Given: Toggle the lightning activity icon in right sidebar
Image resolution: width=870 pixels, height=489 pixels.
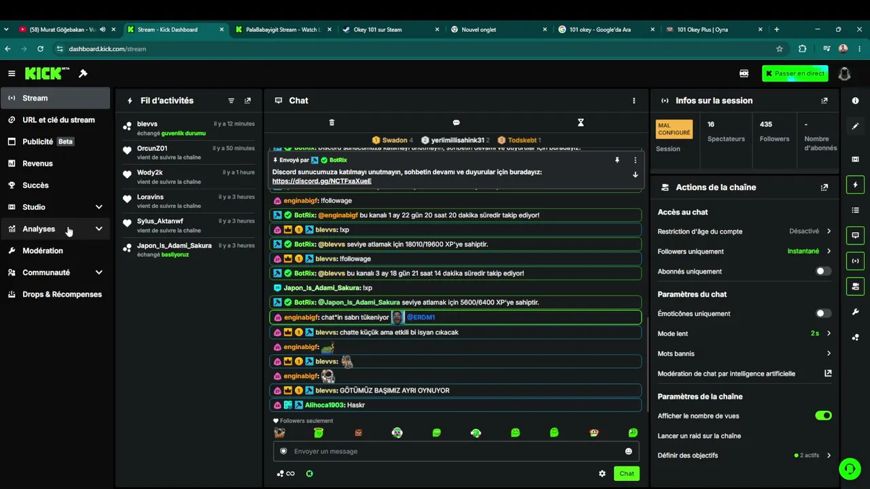Looking at the screenshot, I should tap(855, 185).
